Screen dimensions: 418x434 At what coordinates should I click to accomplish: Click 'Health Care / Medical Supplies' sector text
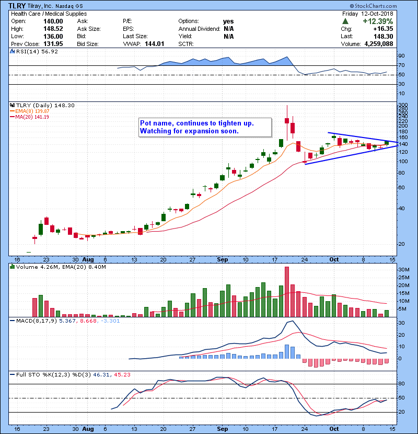(49, 14)
